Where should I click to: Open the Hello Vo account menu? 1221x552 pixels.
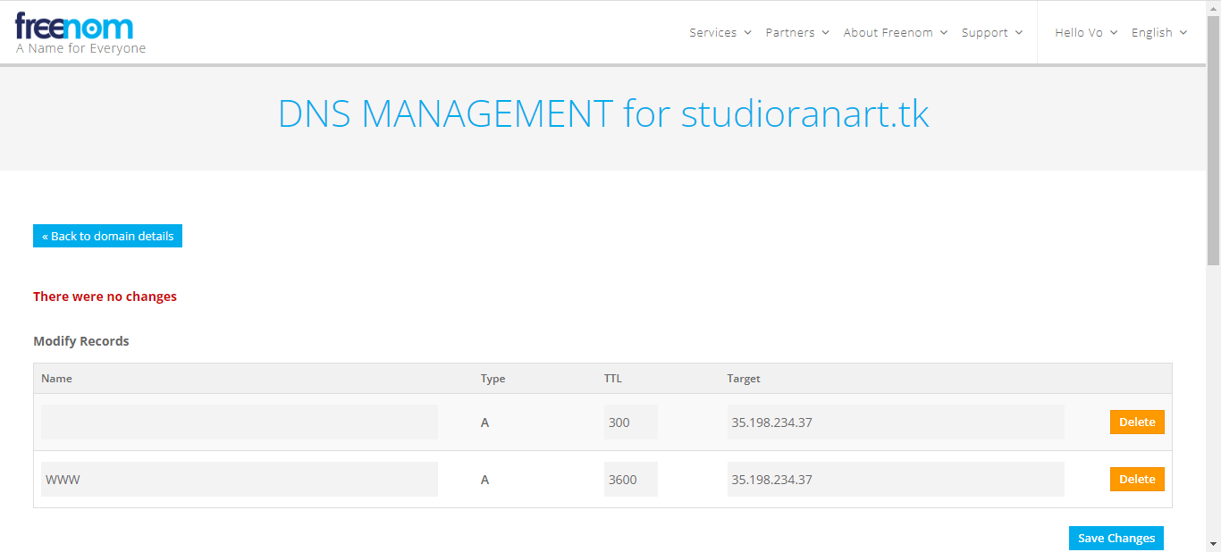point(1086,32)
